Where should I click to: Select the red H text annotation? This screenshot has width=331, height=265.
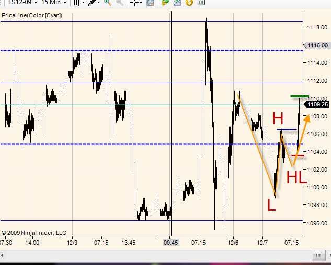point(278,118)
